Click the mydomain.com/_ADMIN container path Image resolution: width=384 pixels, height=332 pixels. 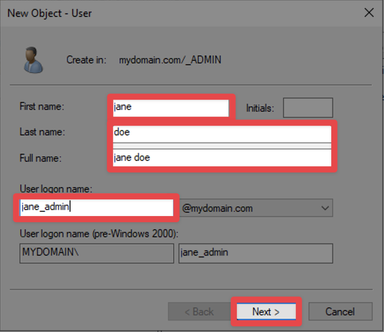pyautogui.click(x=170, y=60)
